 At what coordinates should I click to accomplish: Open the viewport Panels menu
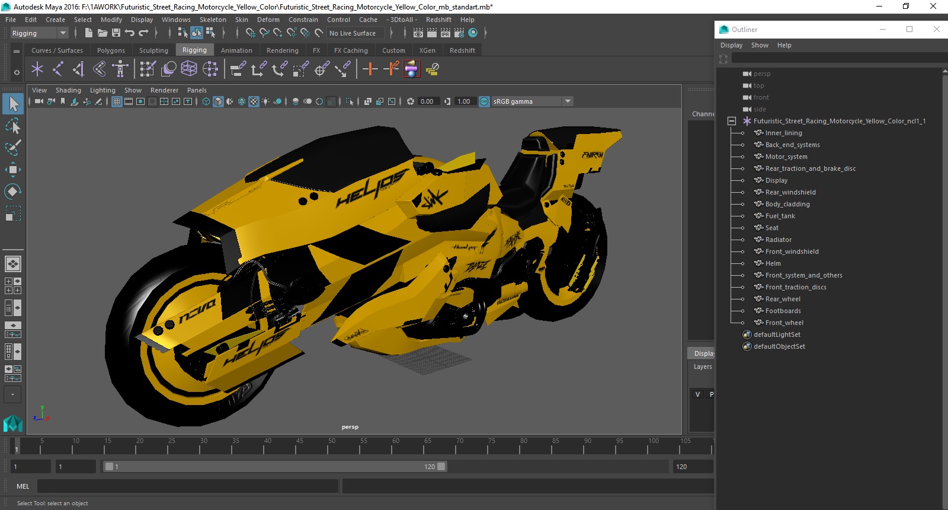tap(197, 90)
